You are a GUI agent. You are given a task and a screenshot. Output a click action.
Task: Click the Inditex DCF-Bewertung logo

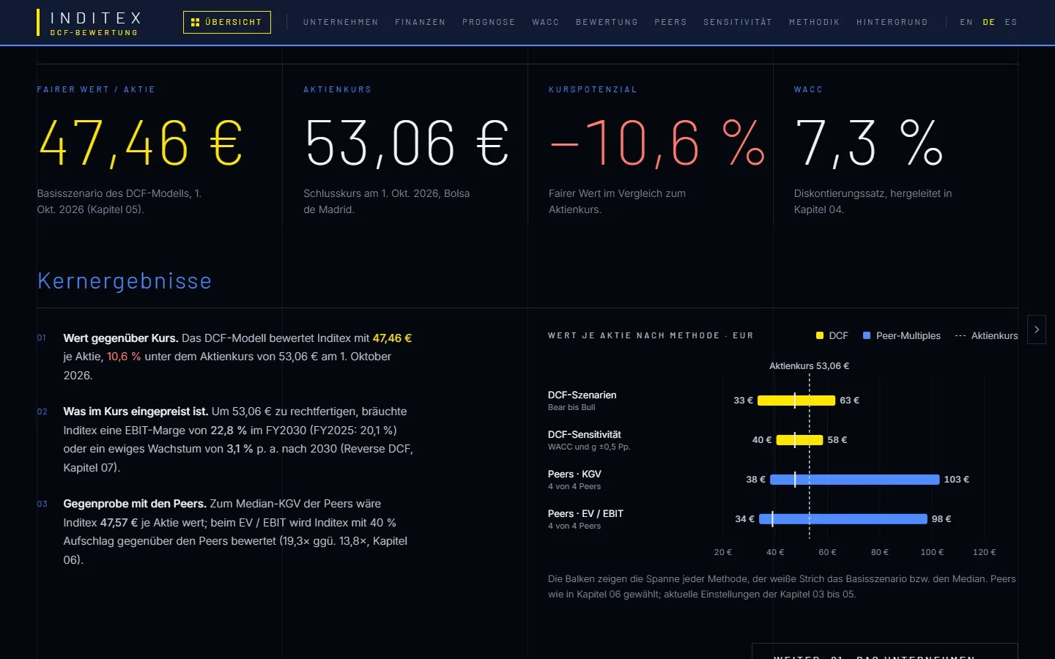pyautogui.click(x=89, y=23)
